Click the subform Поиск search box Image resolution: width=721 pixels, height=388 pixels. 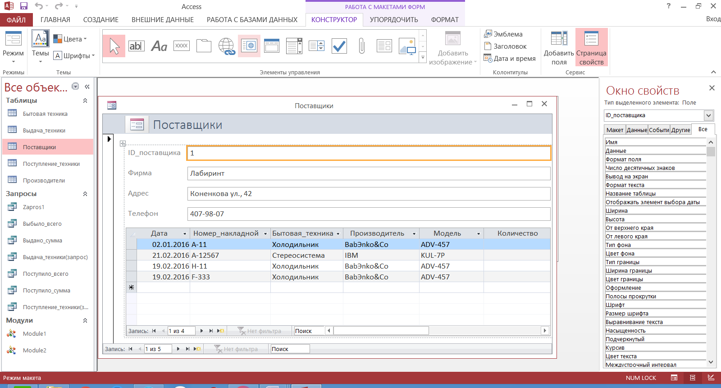tap(309, 331)
